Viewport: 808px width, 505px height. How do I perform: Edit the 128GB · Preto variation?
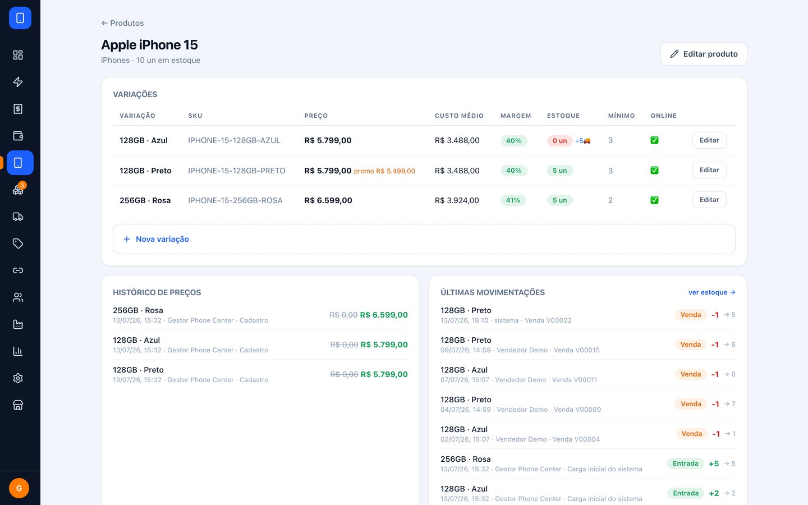(x=709, y=170)
